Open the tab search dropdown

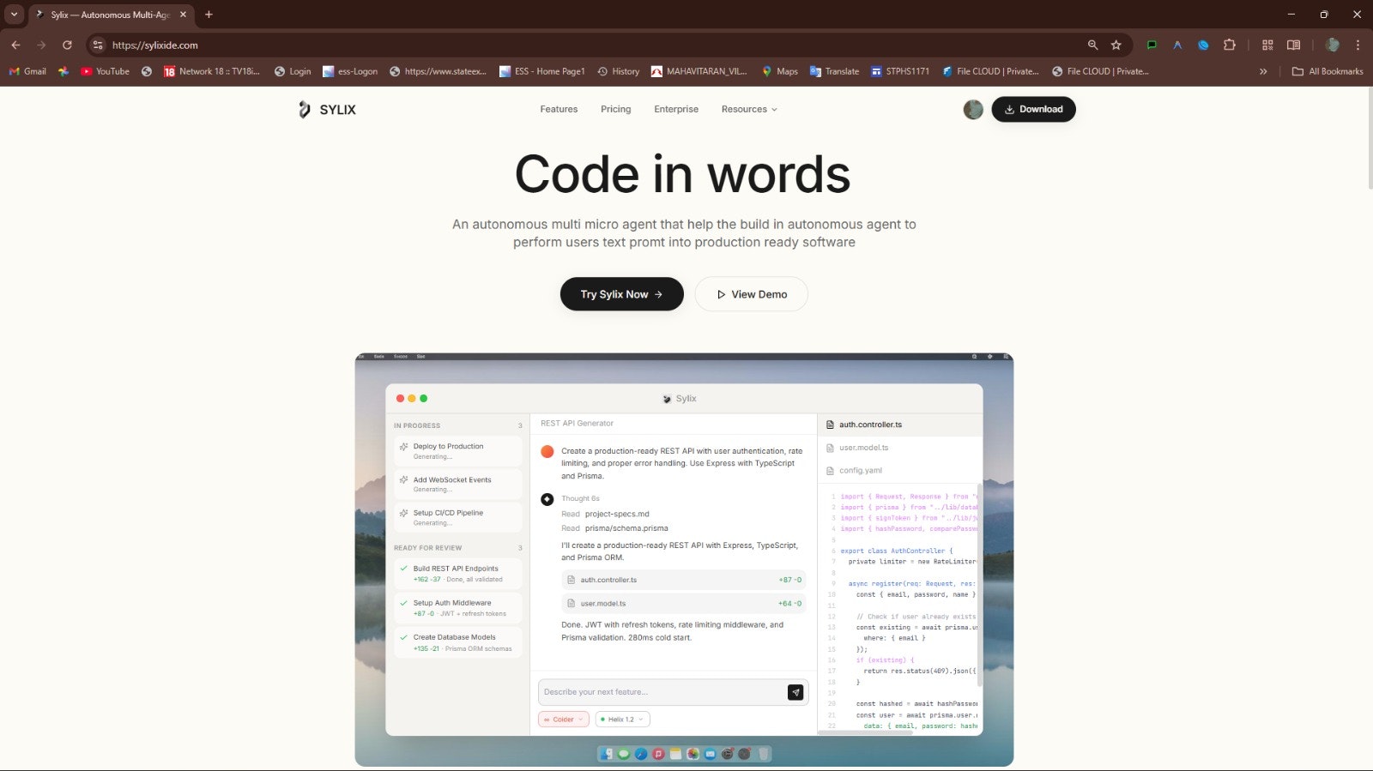[14, 15]
